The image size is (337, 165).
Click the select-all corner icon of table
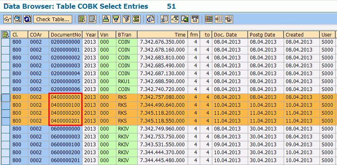pos(6,35)
